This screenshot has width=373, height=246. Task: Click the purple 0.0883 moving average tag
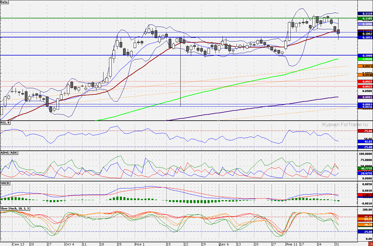click(365, 97)
